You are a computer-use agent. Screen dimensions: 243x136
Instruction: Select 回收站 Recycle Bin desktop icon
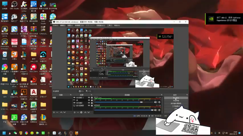coord(5,56)
